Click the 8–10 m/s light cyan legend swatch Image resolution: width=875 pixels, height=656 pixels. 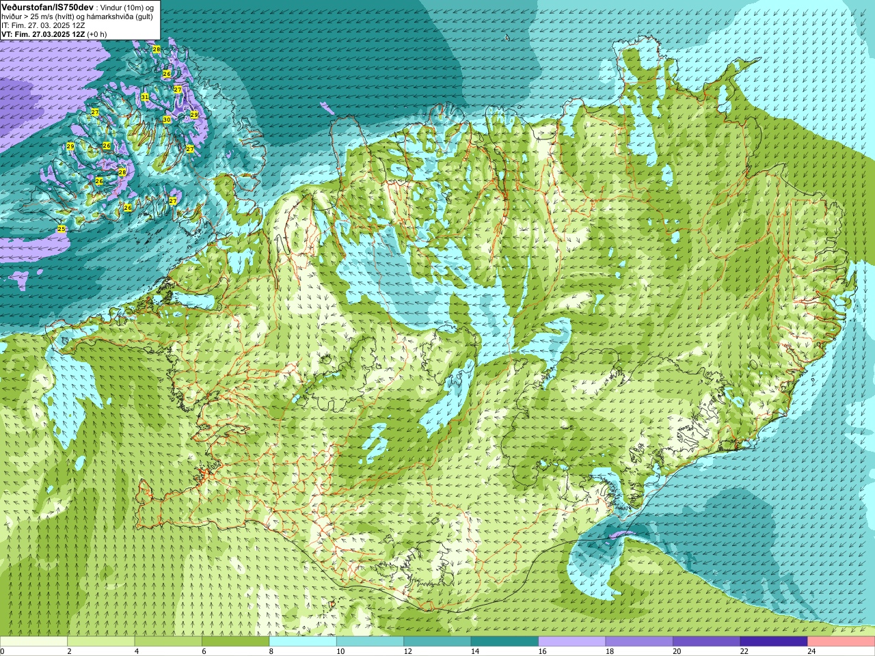(x=303, y=642)
